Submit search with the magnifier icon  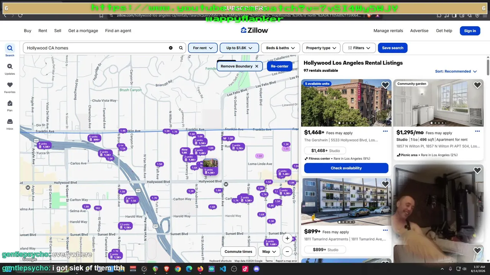point(181,48)
